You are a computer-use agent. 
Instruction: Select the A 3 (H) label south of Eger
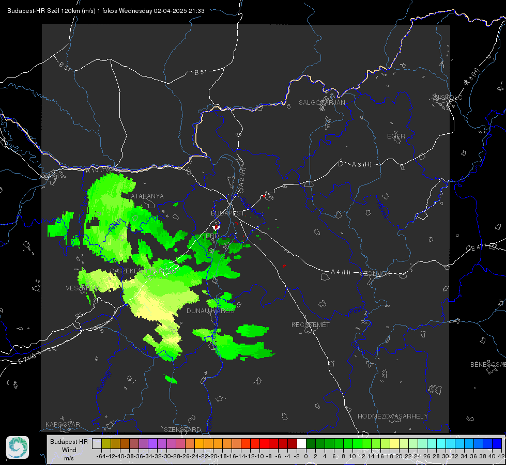[361, 165]
